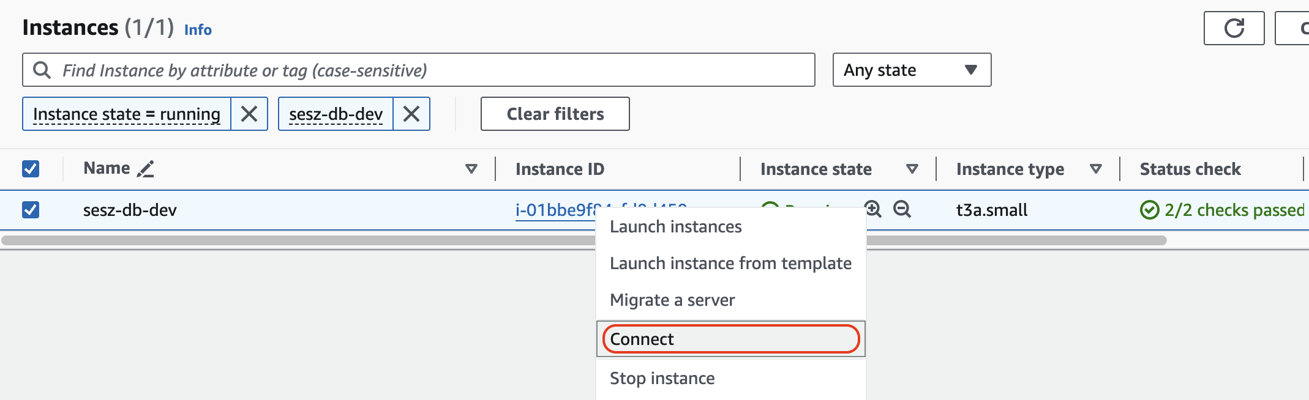Sort by Name column arrow

click(x=471, y=169)
